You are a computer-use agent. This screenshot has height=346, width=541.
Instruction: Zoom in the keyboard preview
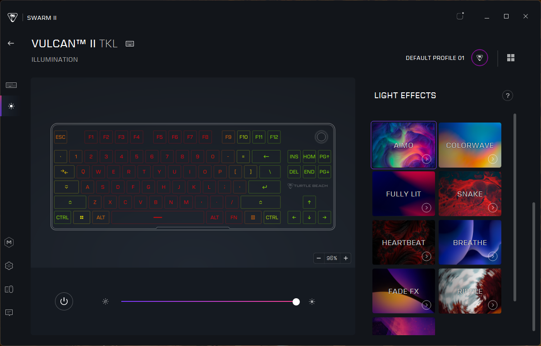click(x=346, y=258)
